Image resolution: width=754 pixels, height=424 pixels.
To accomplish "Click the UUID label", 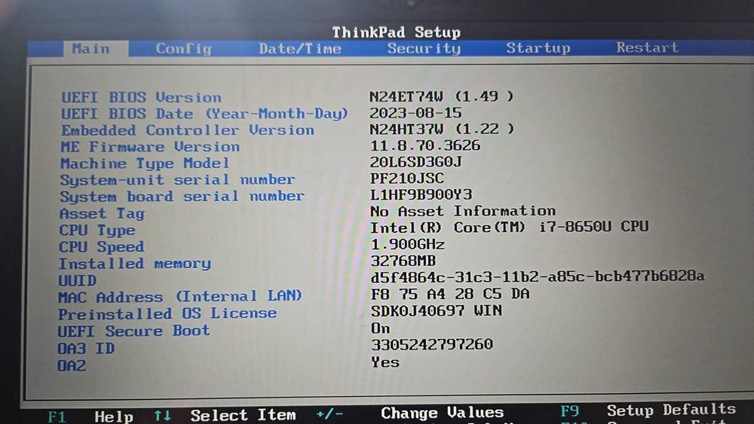I will [78, 280].
